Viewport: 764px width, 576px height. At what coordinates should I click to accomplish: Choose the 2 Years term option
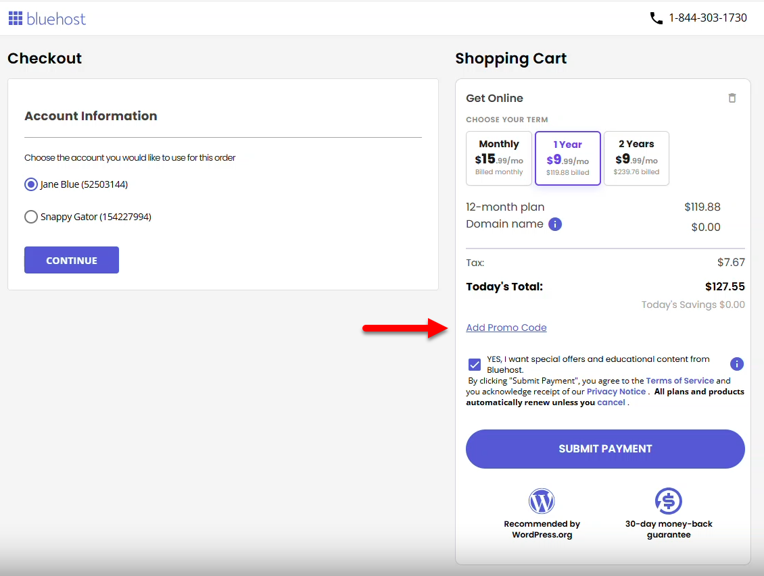click(x=636, y=158)
